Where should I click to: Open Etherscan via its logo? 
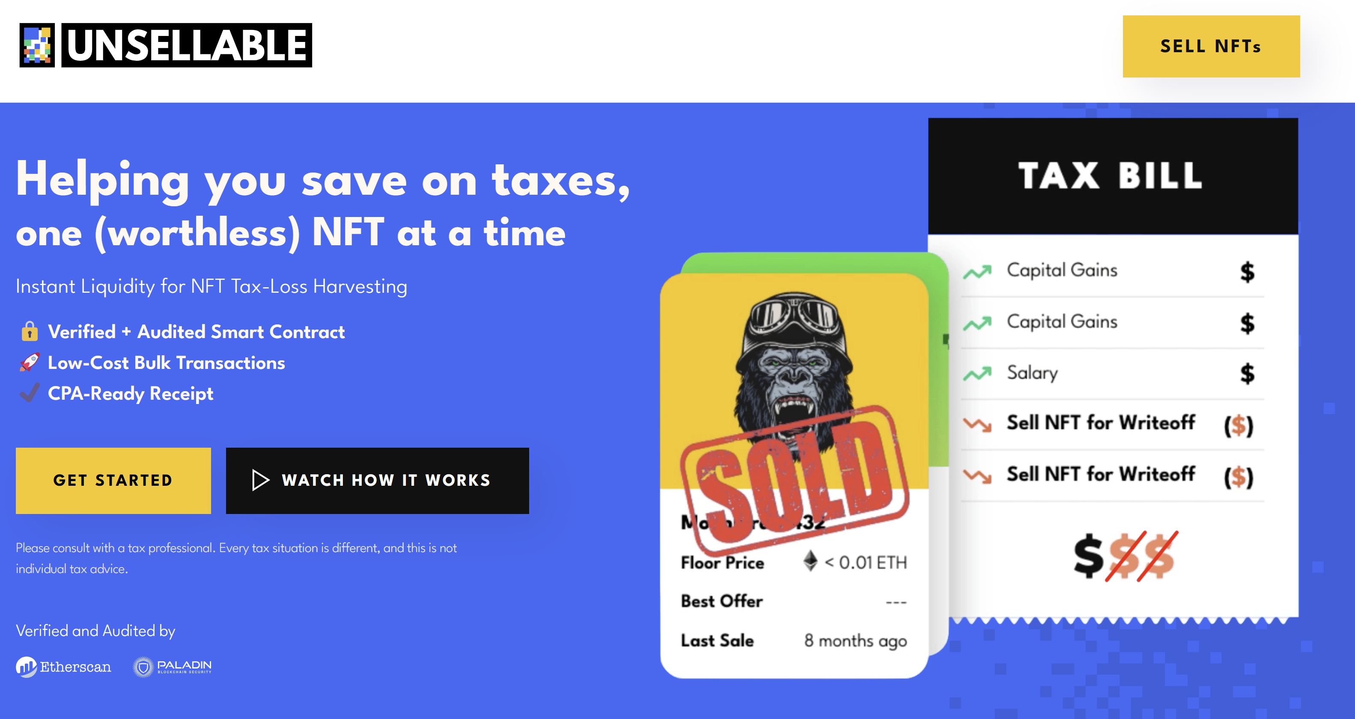25,666
